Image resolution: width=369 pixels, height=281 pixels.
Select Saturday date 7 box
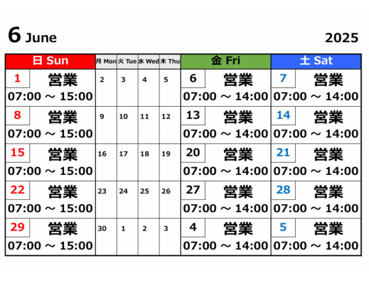click(x=284, y=79)
